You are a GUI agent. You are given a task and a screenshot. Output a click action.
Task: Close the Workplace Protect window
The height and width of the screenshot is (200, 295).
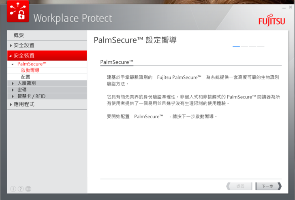290,8
